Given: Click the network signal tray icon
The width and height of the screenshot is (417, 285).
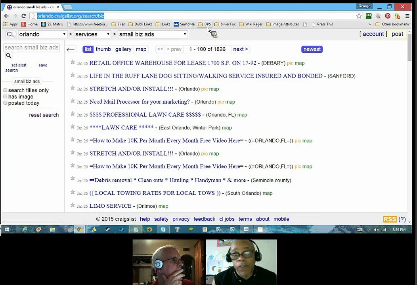Looking at the screenshot, I should (x=384, y=230).
